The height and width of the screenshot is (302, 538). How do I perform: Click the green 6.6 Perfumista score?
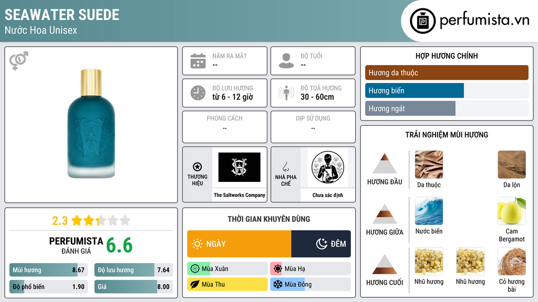(x=119, y=245)
